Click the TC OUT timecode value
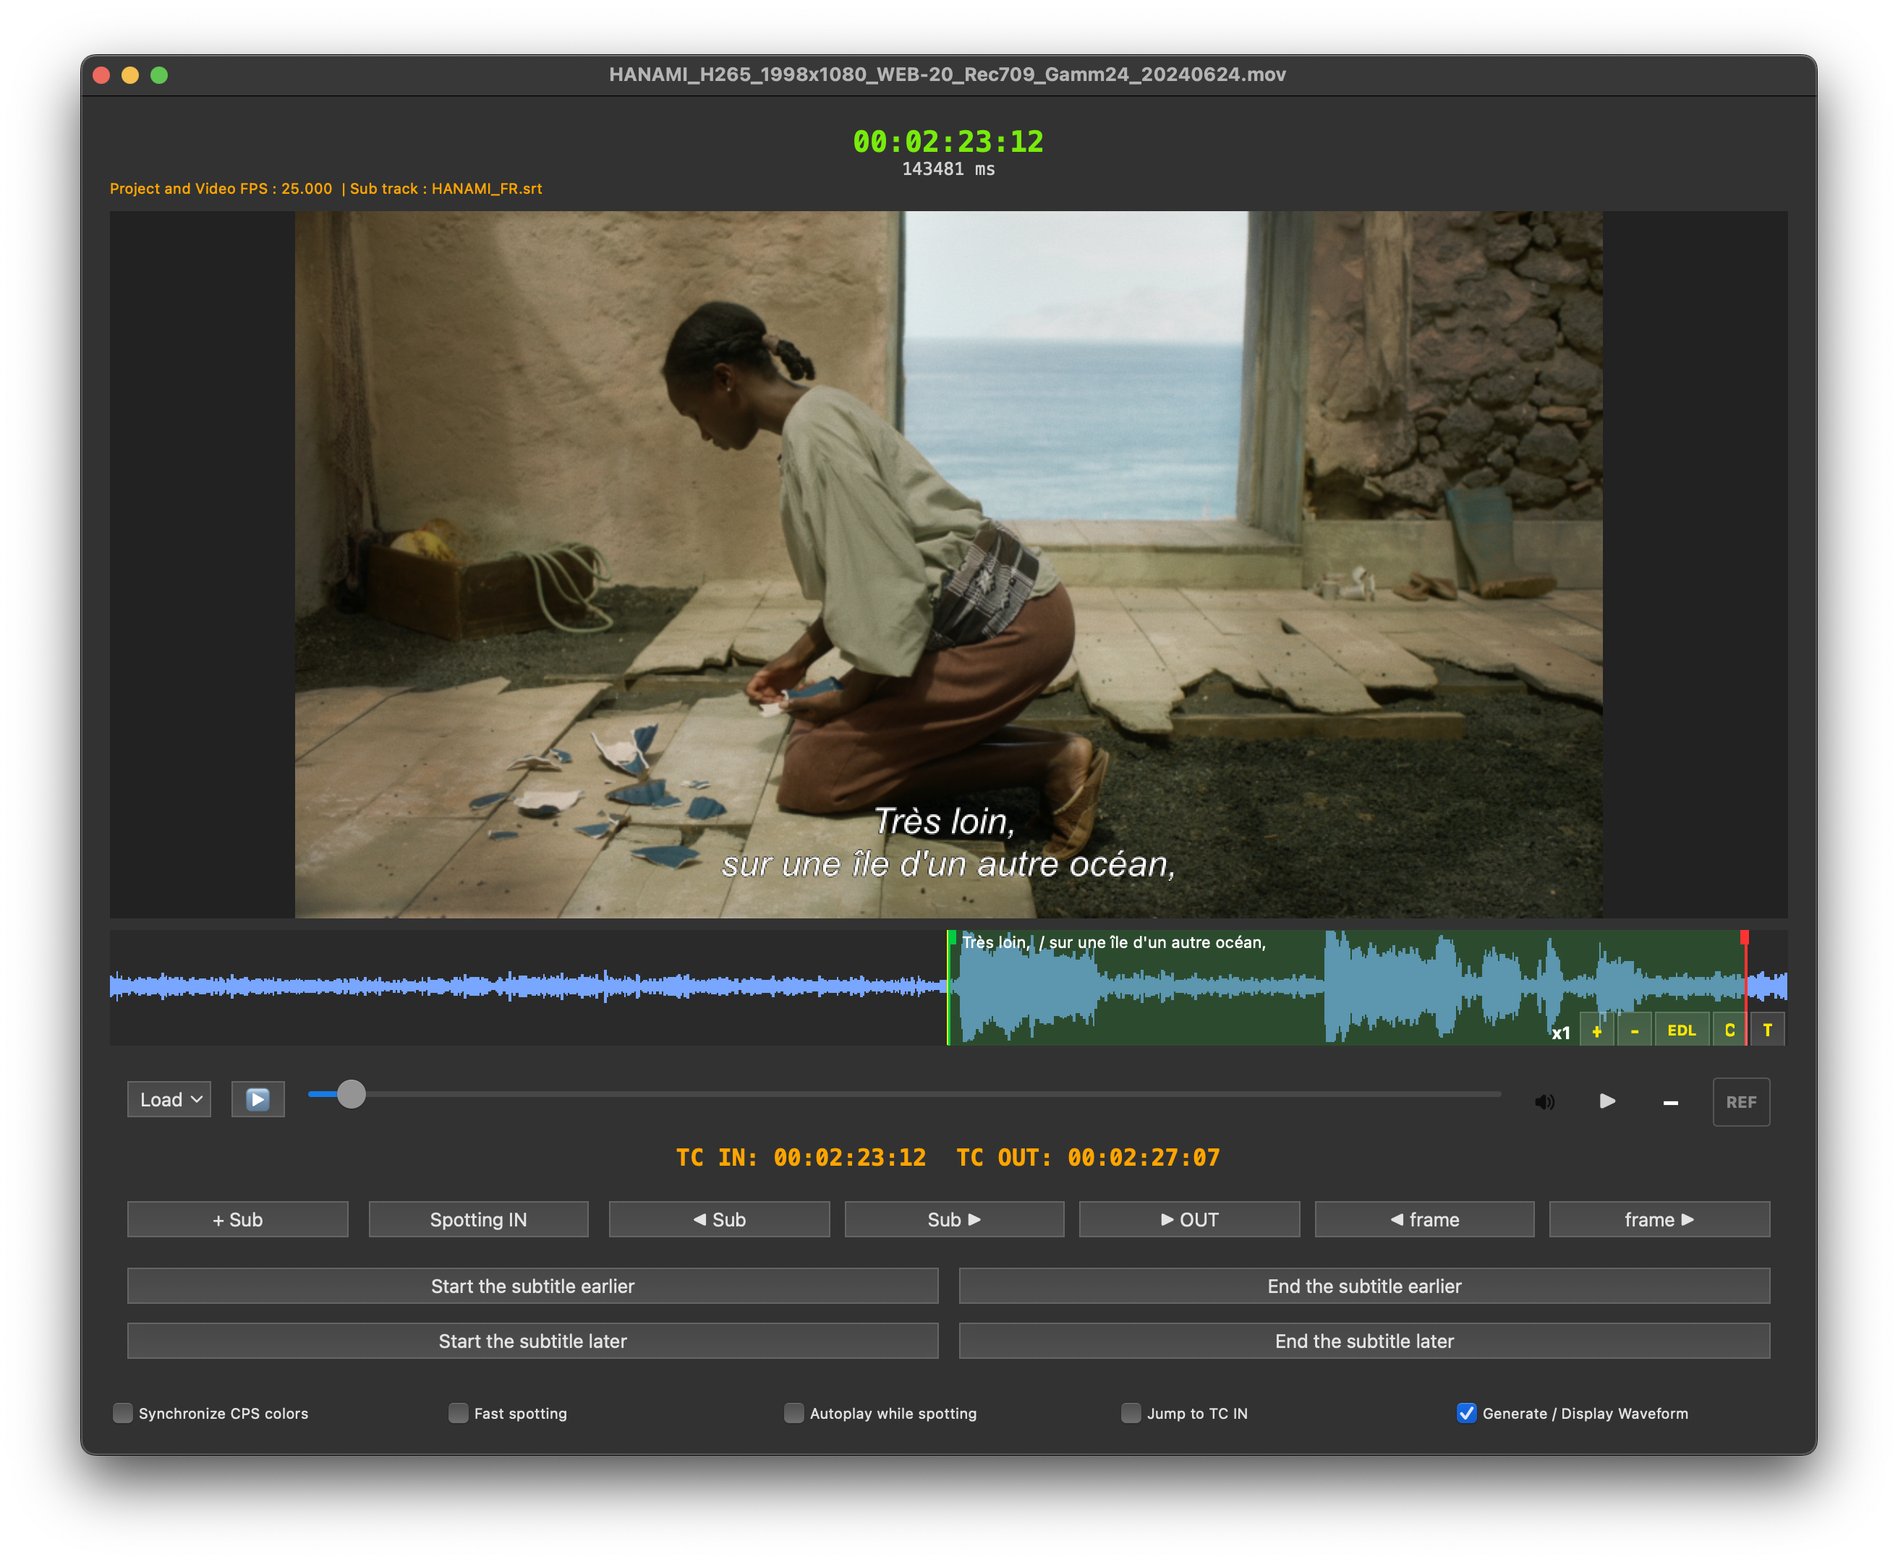The height and width of the screenshot is (1562, 1898). [1144, 1158]
